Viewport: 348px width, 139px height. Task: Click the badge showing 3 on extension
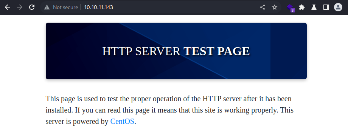(293, 10)
